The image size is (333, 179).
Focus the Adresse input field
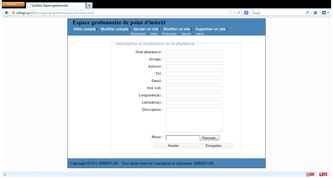click(194, 67)
